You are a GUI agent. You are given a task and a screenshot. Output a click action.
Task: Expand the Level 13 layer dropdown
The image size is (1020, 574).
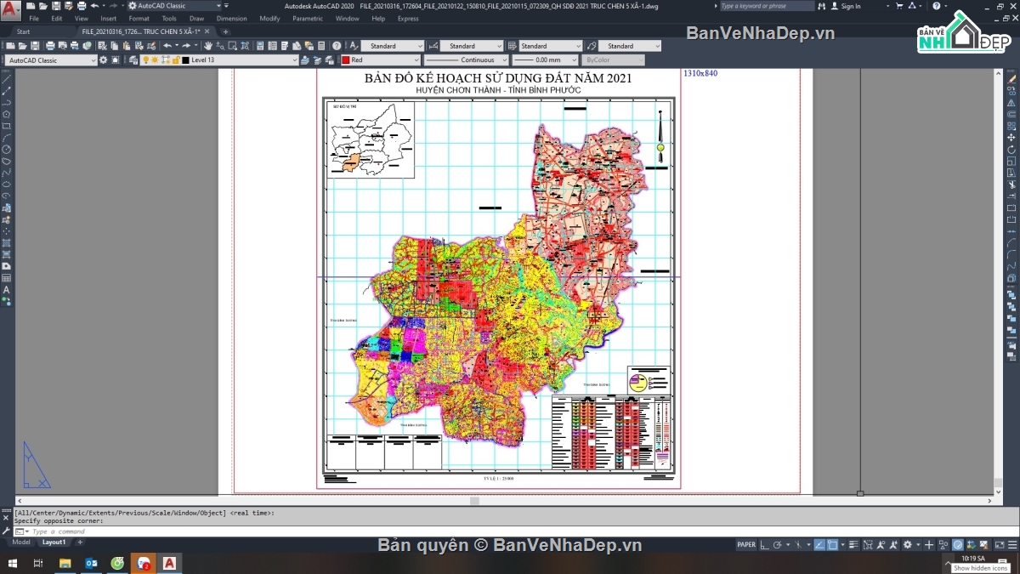[x=295, y=60]
